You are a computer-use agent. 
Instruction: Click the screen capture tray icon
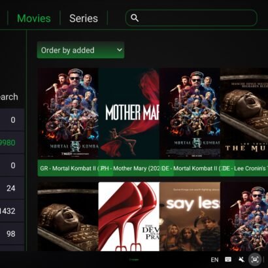[x=255, y=260]
